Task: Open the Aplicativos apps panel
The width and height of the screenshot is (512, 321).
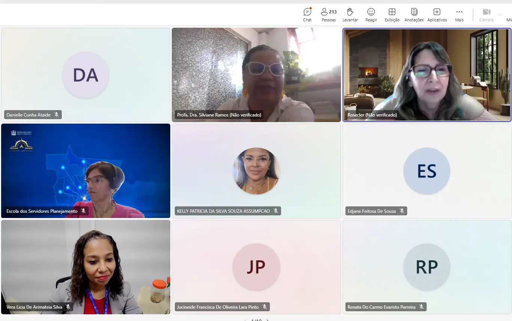Action: (437, 15)
